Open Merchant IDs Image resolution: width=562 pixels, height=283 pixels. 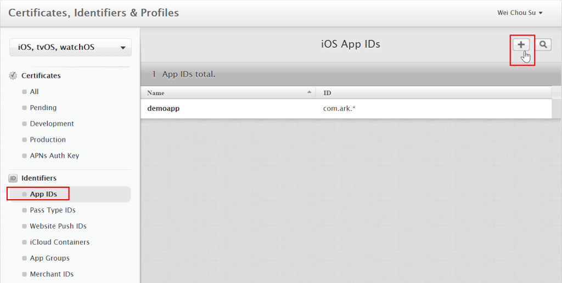pos(52,274)
